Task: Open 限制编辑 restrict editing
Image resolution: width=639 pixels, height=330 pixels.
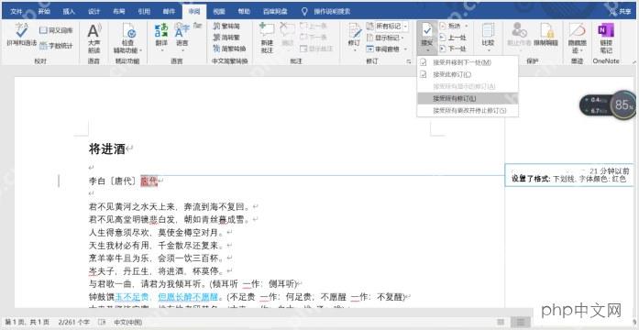Action: coord(545,34)
